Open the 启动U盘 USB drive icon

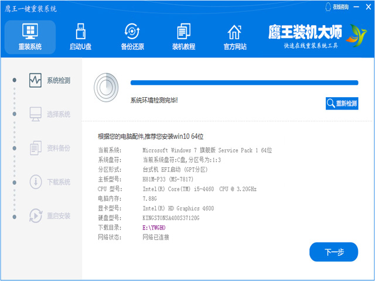pyautogui.click(x=80, y=32)
